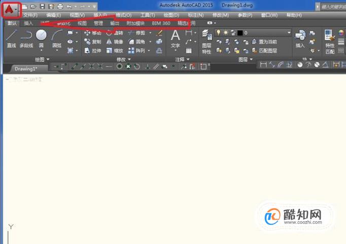Viewport: 346px width, 244px height.
Task: Click the 缩放 scale tool
Action: [x=115, y=51]
